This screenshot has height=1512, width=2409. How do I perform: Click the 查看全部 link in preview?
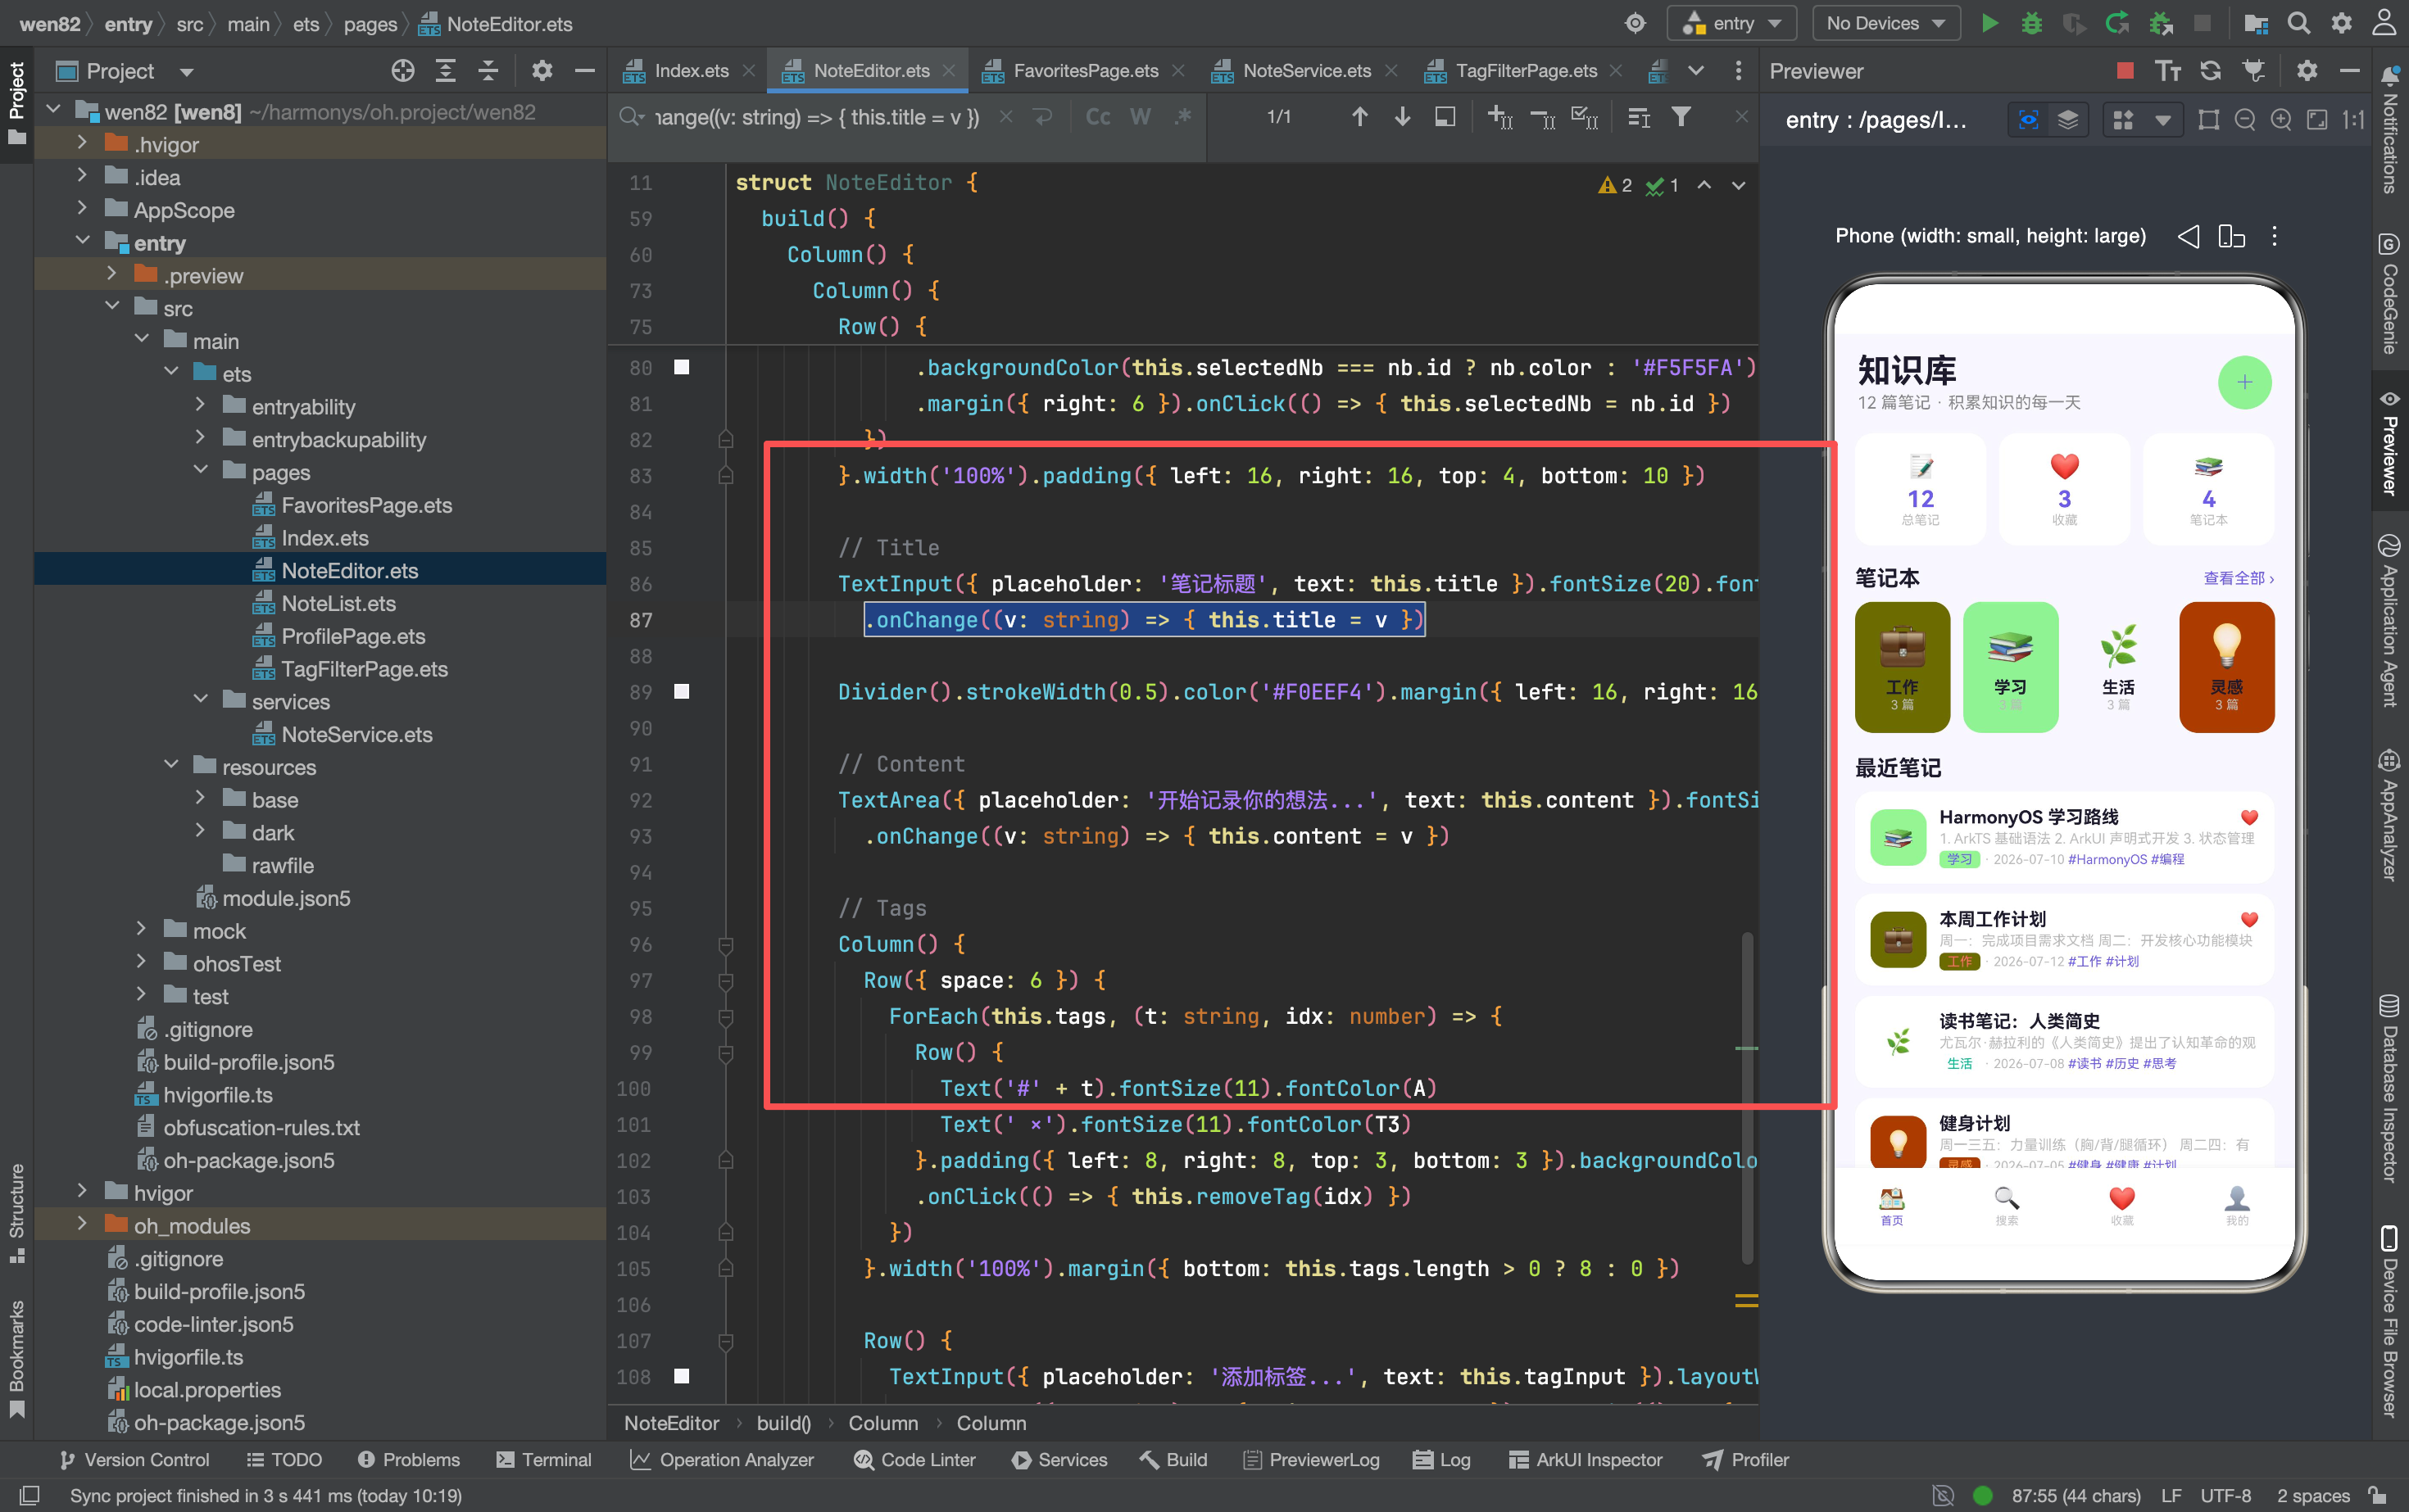click(2238, 578)
